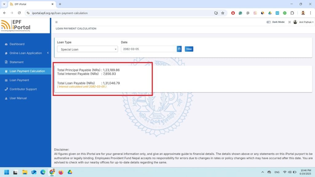The height and width of the screenshot is (177, 315).
Task: Click the Statement document icon
Action: [x=6, y=62]
